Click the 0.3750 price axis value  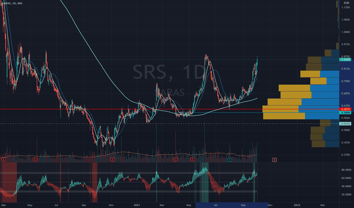346,155
